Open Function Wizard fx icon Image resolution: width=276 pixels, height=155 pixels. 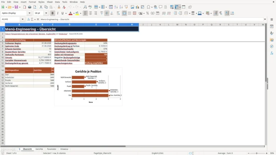click(x=28, y=19)
